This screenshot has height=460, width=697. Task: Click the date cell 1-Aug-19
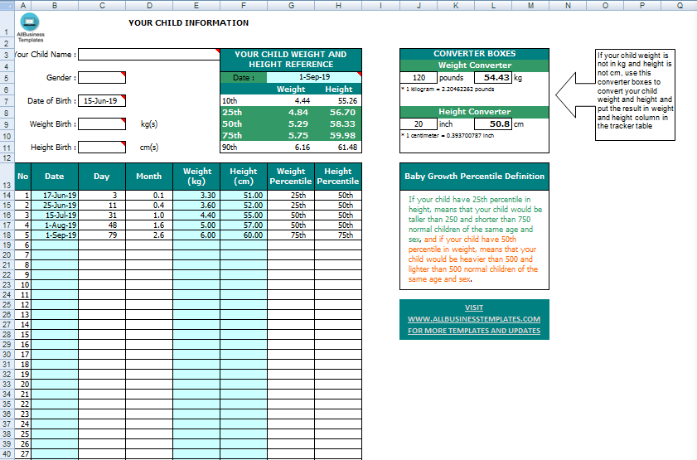[55, 225]
